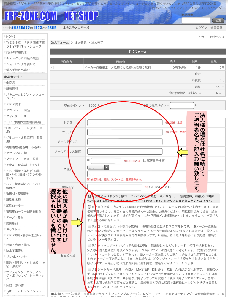Image resolution: width=228 pixels, height=297 pixels.
Task: Open the prefecture dropdown under ご住所
Action: point(98,168)
